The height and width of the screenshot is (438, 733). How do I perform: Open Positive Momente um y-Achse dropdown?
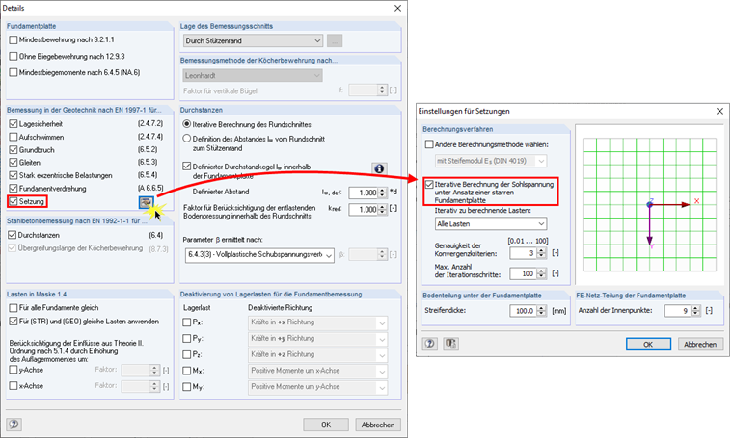tap(318, 387)
